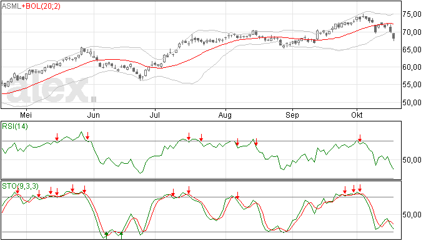The height and width of the screenshot is (241, 431).
Task: Click the Jun month label
Action: click(94, 115)
